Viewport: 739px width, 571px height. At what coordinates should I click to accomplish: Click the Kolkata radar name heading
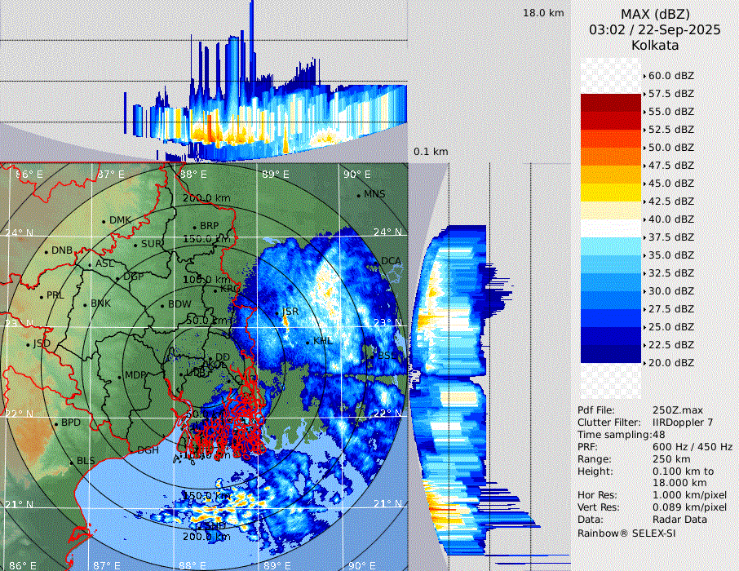click(x=655, y=46)
